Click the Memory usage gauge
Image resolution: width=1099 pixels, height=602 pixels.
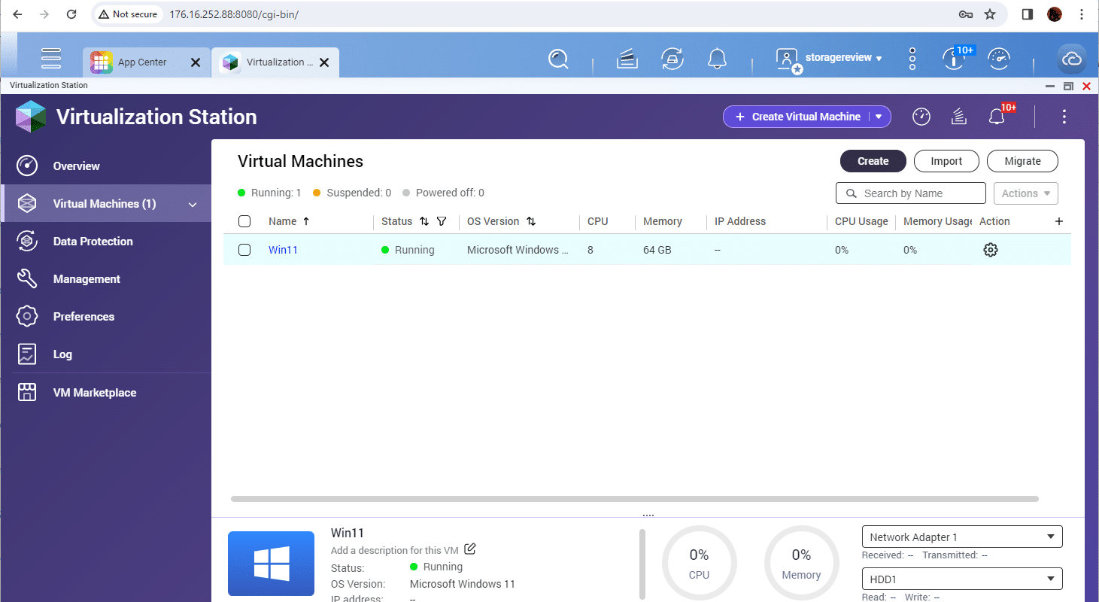(x=801, y=564)
